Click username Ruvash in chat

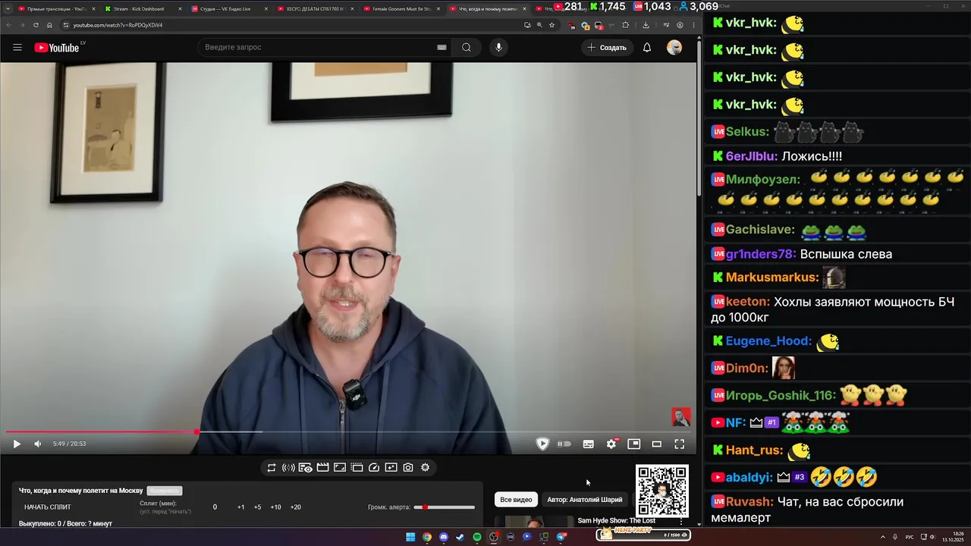point(749,502)
